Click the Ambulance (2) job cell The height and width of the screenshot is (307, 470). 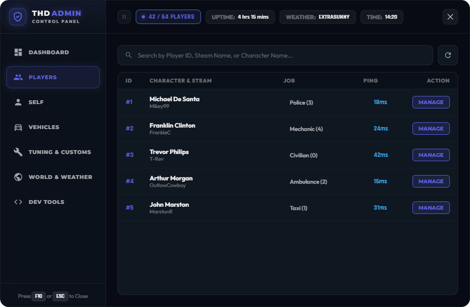coord(308,182)
